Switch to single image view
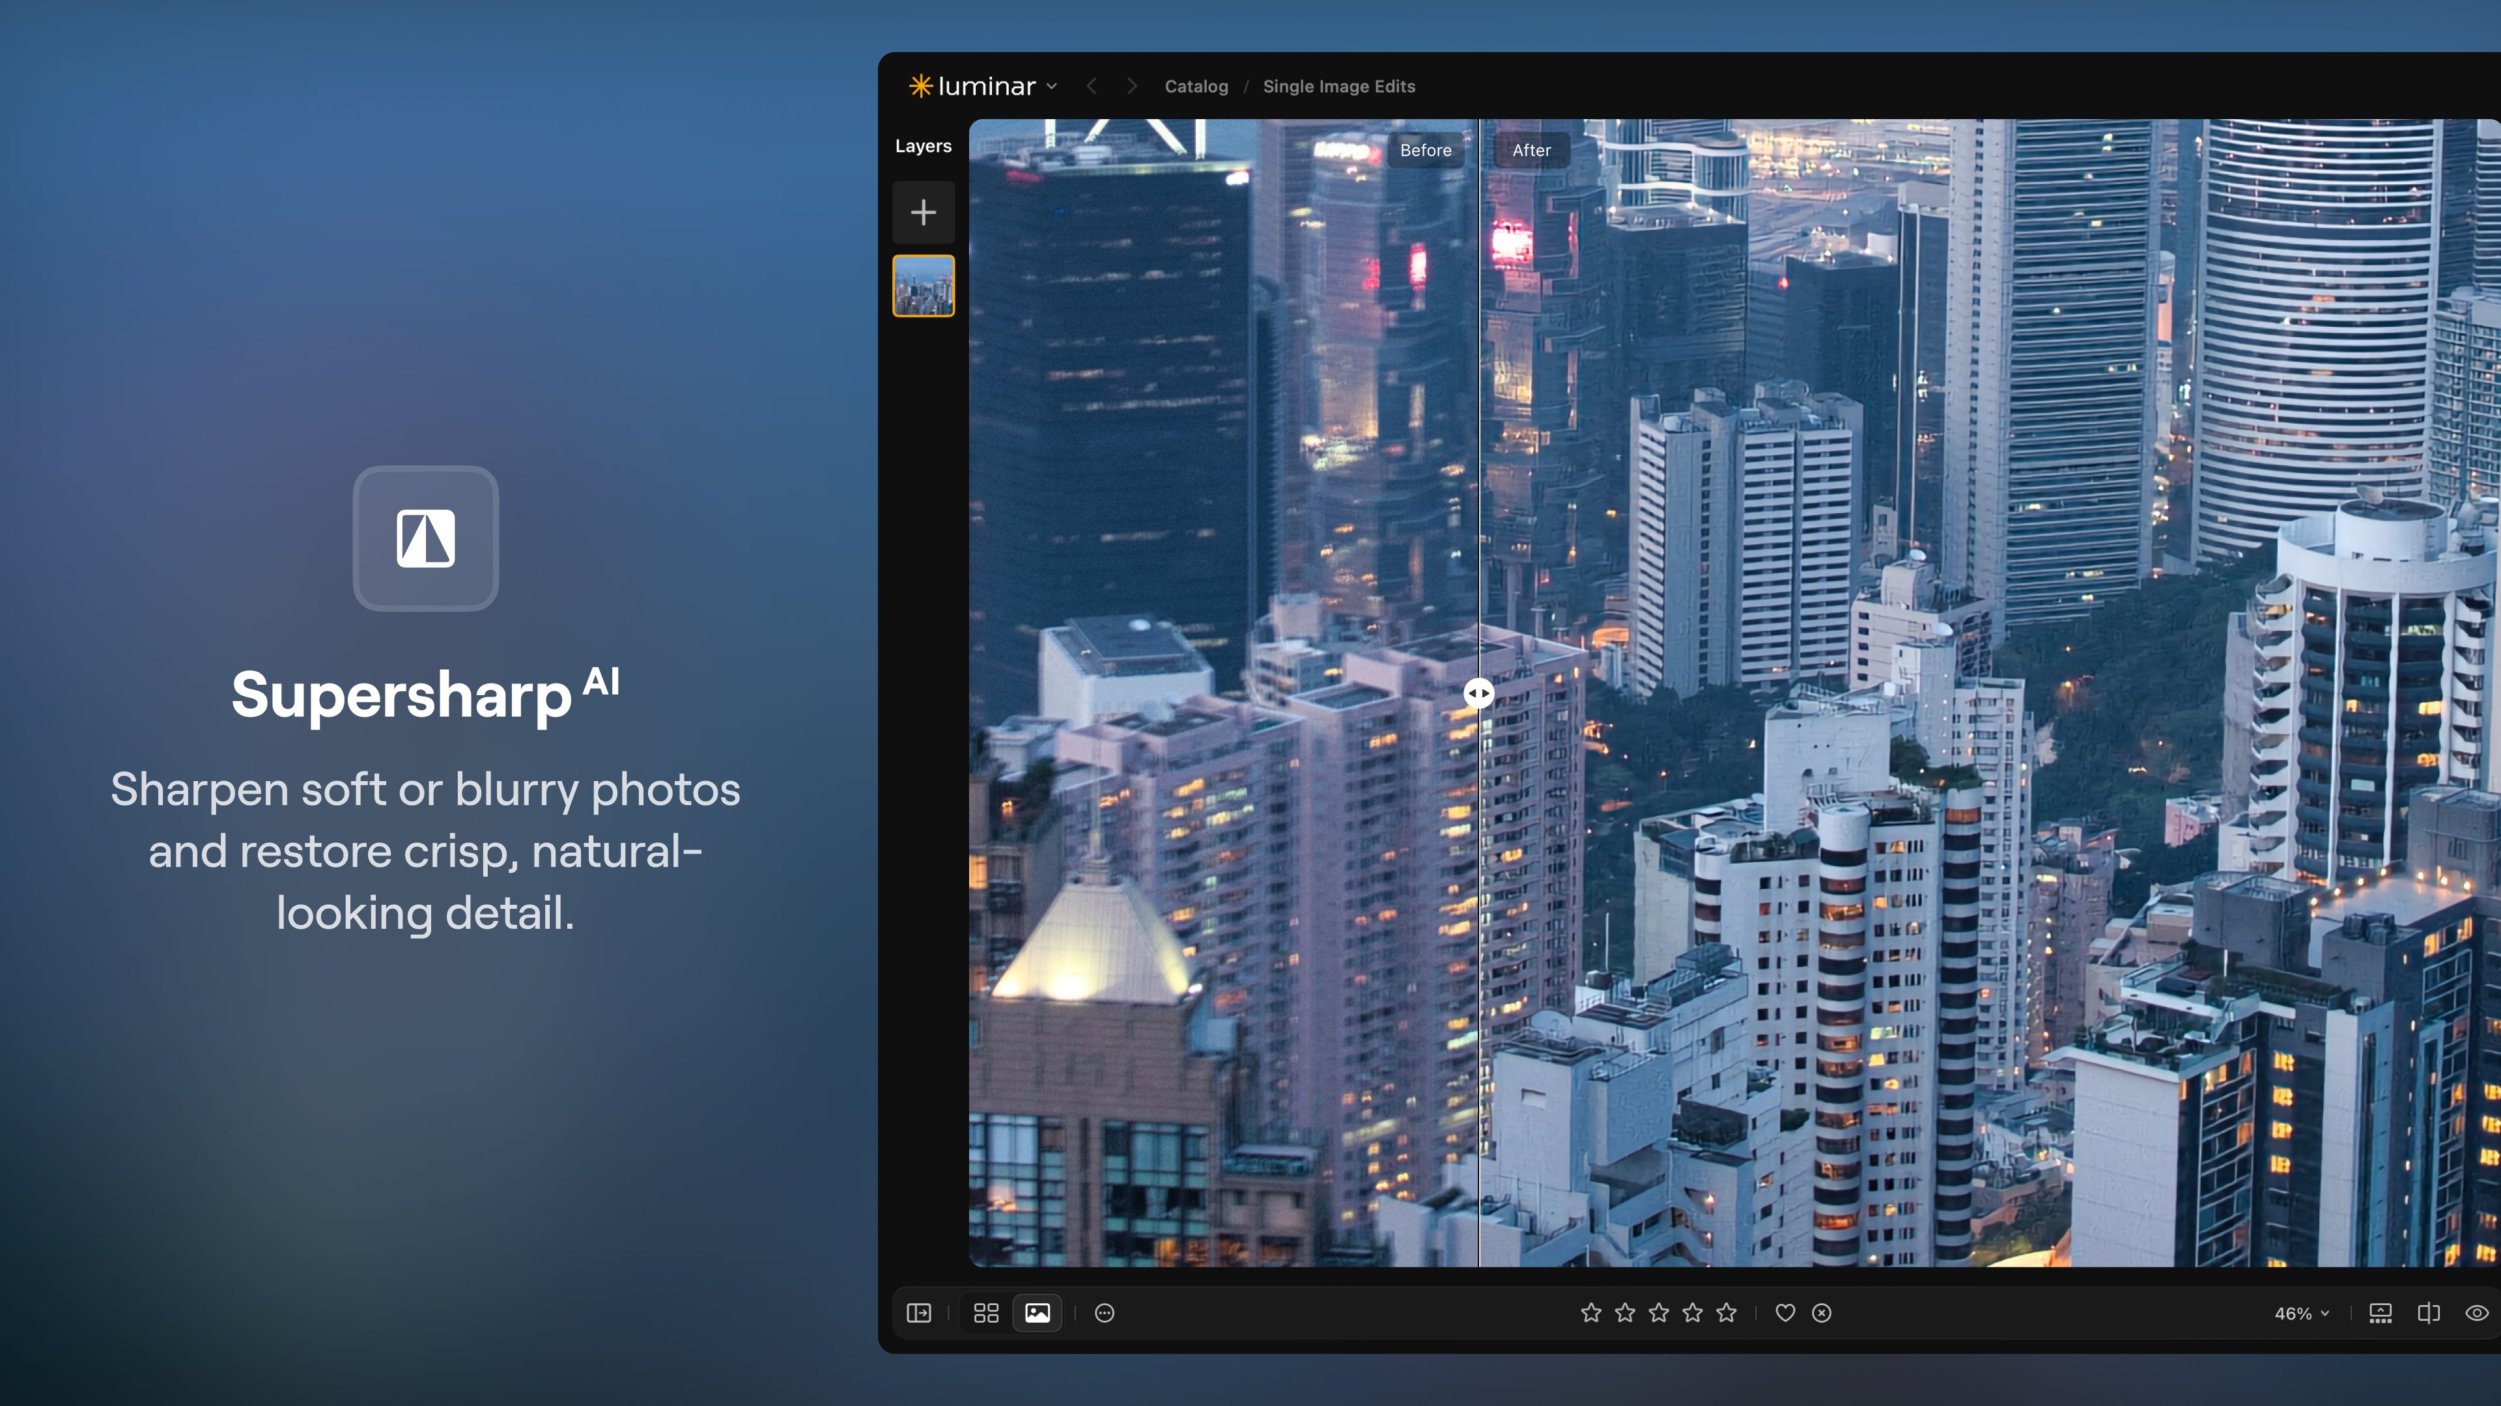 pos(1037,1313)
